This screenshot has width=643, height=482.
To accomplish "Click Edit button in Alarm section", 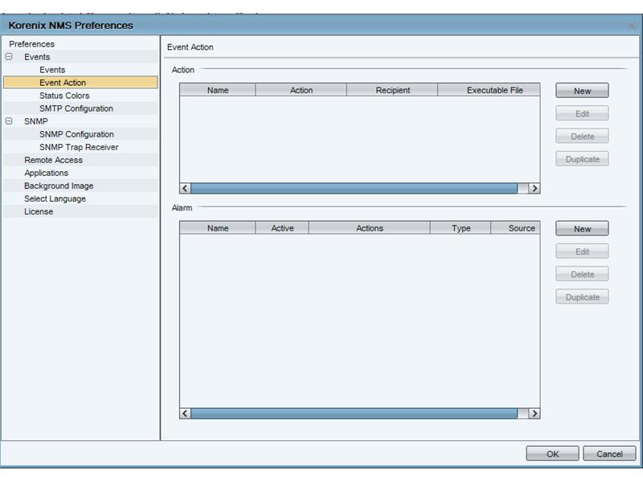I will pos(582,251).
